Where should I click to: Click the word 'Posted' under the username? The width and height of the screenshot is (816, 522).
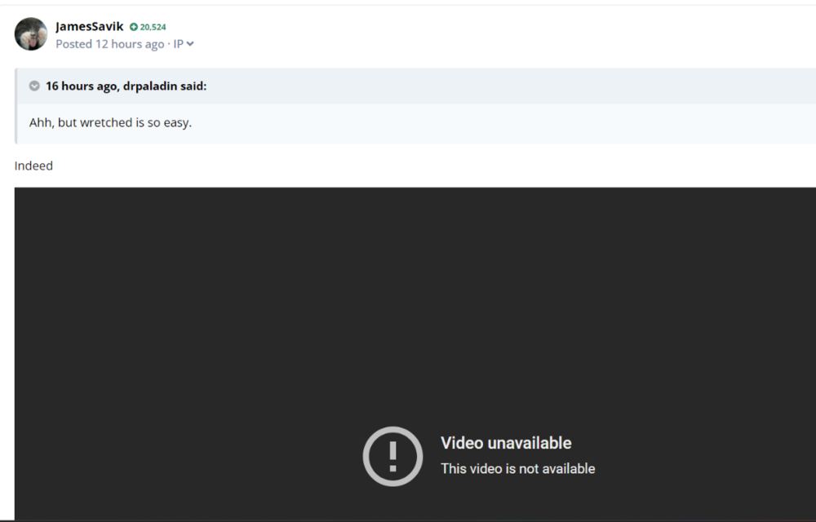click(73, 44)
